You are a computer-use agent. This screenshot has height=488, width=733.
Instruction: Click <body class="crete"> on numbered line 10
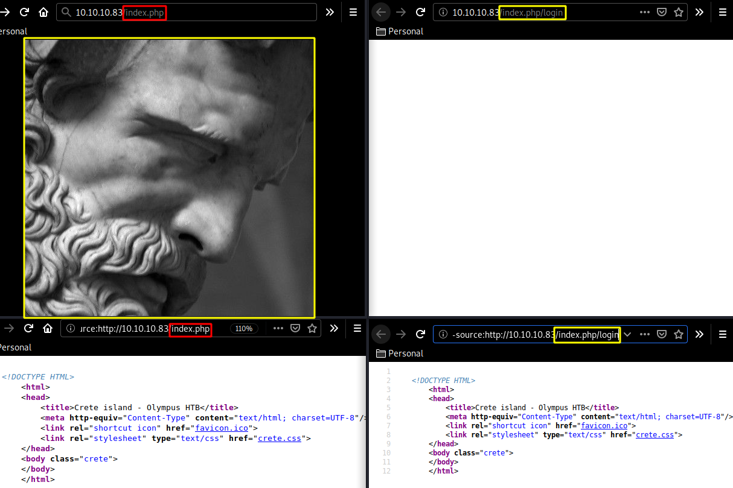[x=472, y=452]
